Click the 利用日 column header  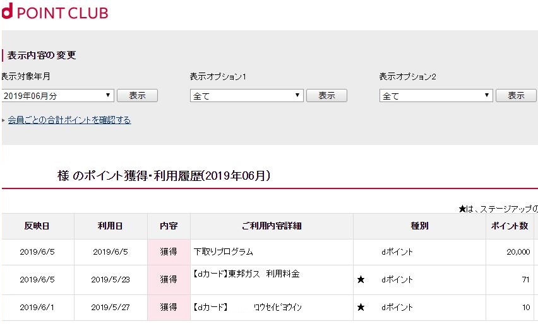(x=111, y=226)
